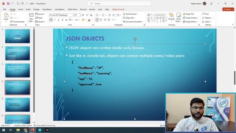Click the Find magnifier button

[x=205, y=14]
